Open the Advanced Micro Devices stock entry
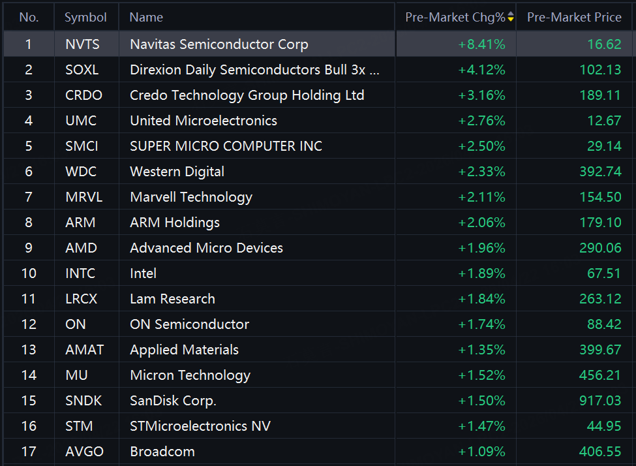 point(206,248)
